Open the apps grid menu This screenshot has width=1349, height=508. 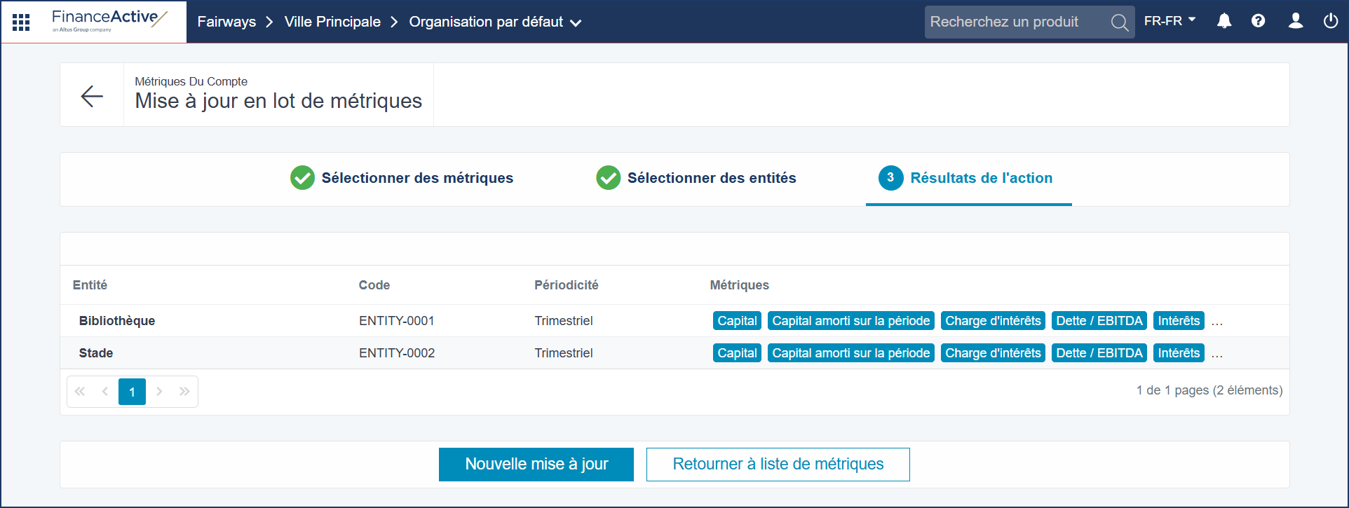(x=21, y=22)
